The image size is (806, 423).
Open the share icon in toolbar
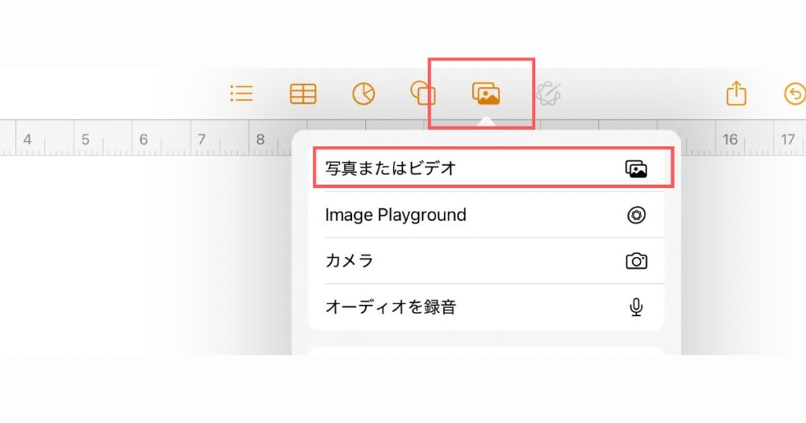[736, 94]
